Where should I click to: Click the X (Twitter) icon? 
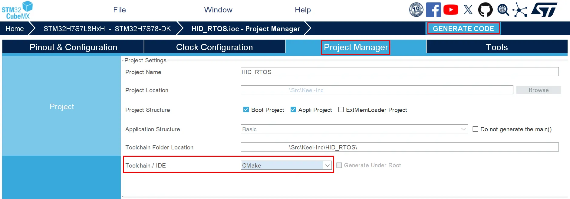click(468, 10)
